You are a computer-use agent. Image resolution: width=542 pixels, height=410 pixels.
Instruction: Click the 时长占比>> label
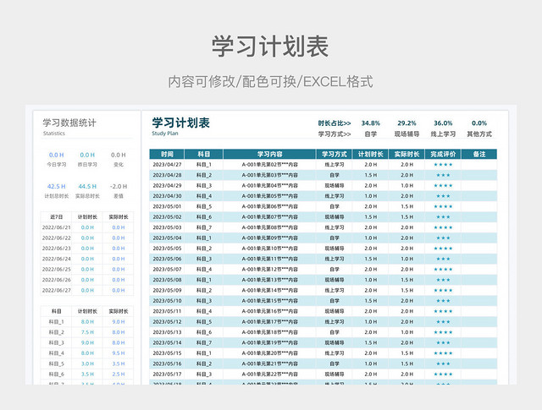(335, 123)
